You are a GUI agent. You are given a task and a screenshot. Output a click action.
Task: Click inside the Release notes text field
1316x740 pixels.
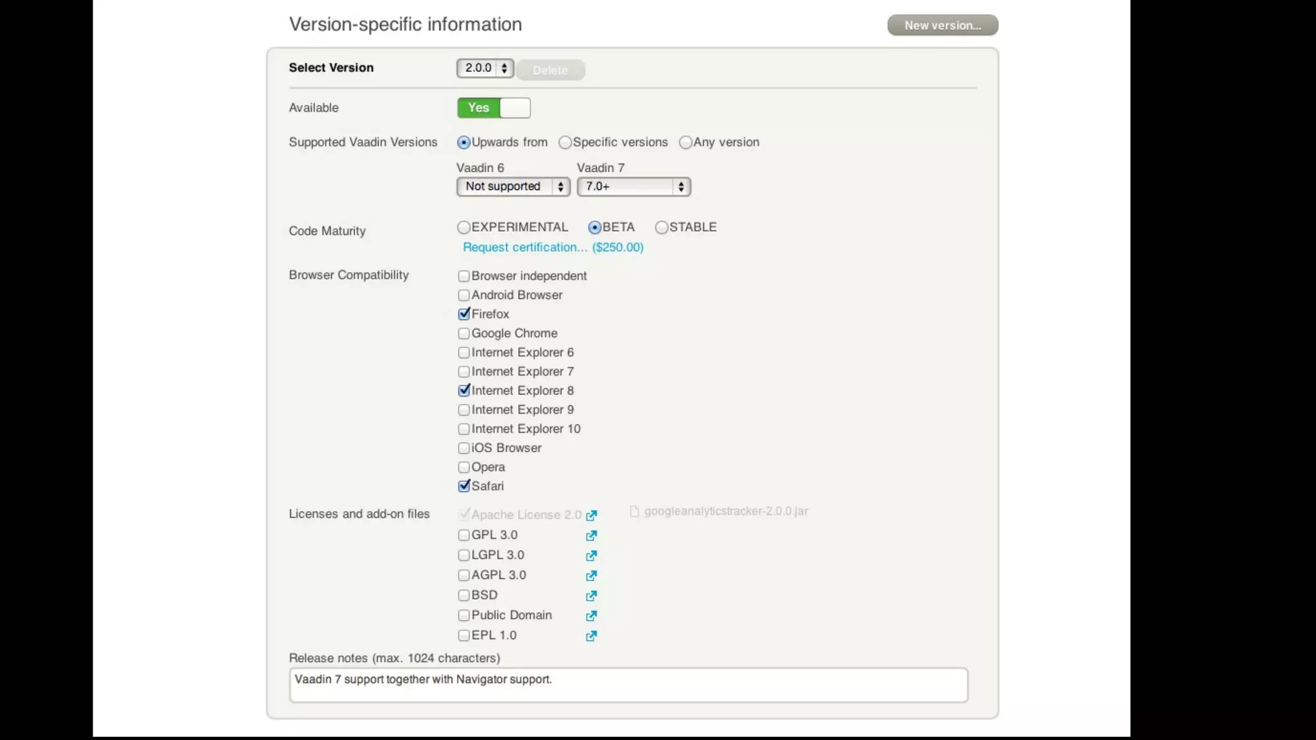pyautogui.click(x=628, y=685)
